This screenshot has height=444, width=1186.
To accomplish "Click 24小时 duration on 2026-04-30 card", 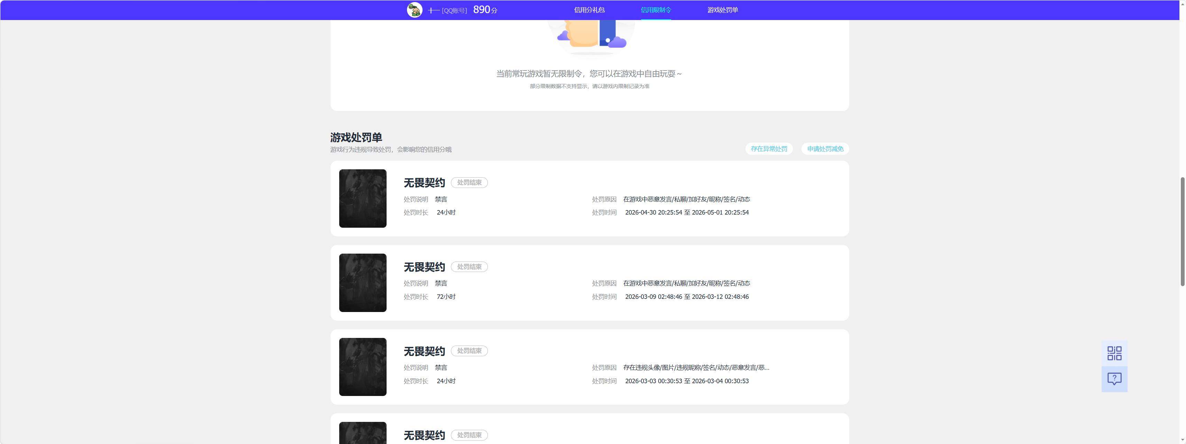I will (x=446, y=212).
